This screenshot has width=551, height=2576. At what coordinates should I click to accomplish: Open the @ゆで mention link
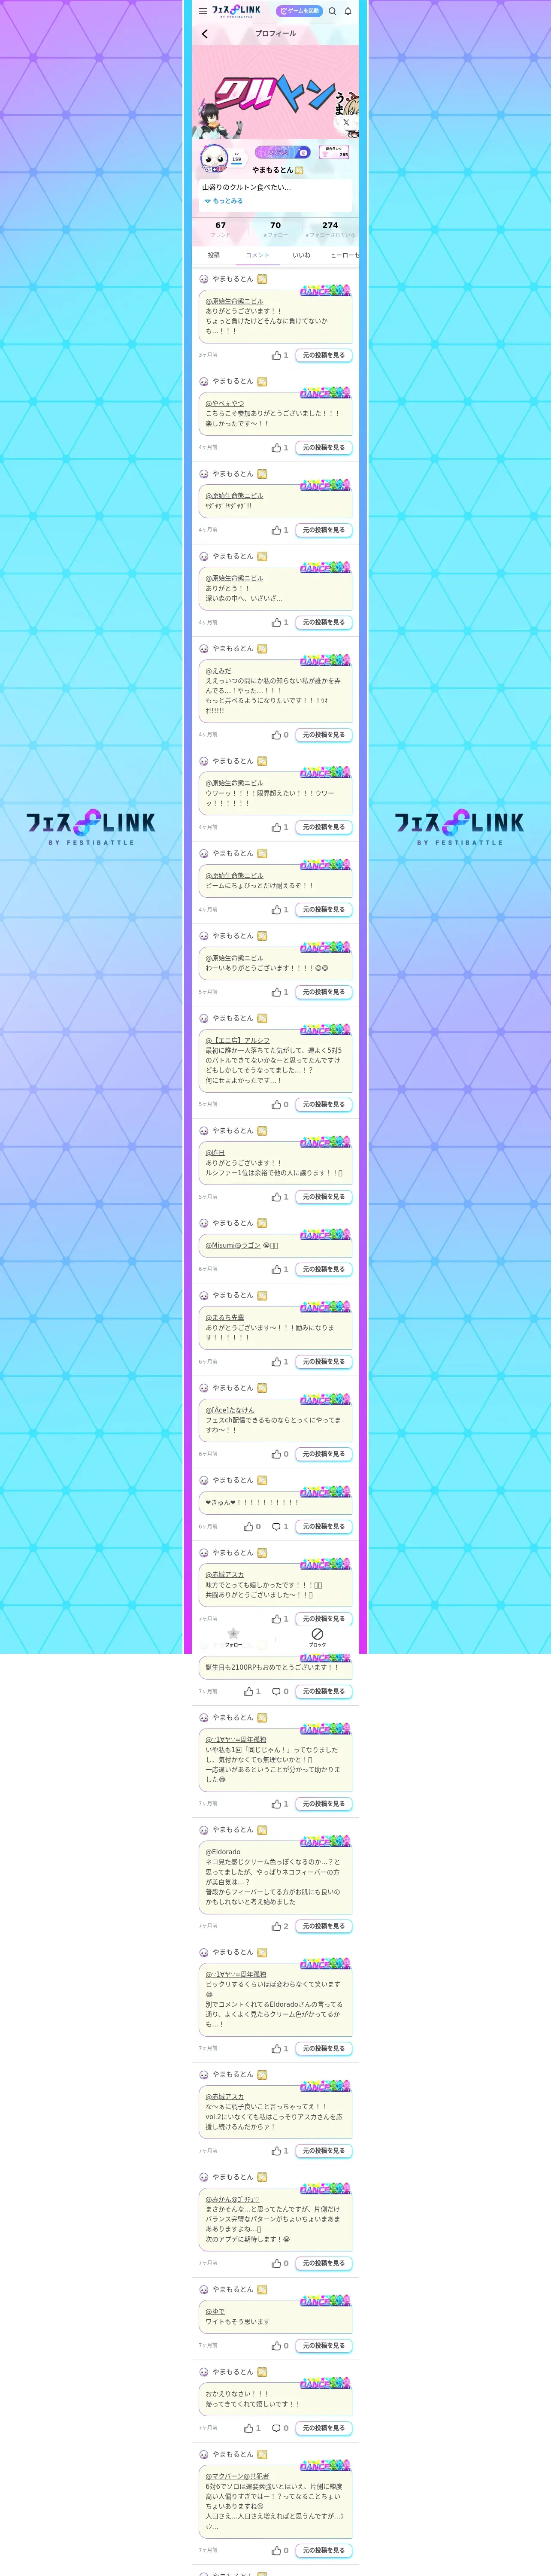215,2312
